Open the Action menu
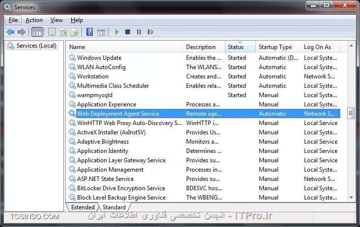The width and height of the screenshot is (360, 227). coord(34,20)
